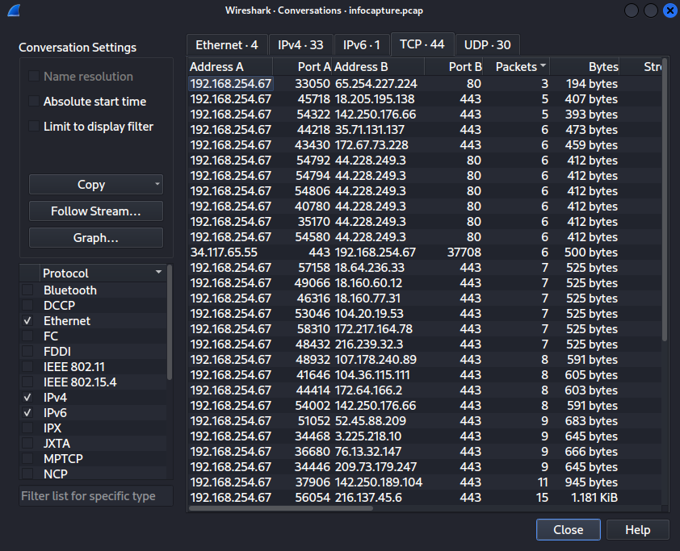Image resolution: width=680 pixels, height=551 pixels.
Task: Switch to the UDP · 30 tab
Action: coord(488,44)
